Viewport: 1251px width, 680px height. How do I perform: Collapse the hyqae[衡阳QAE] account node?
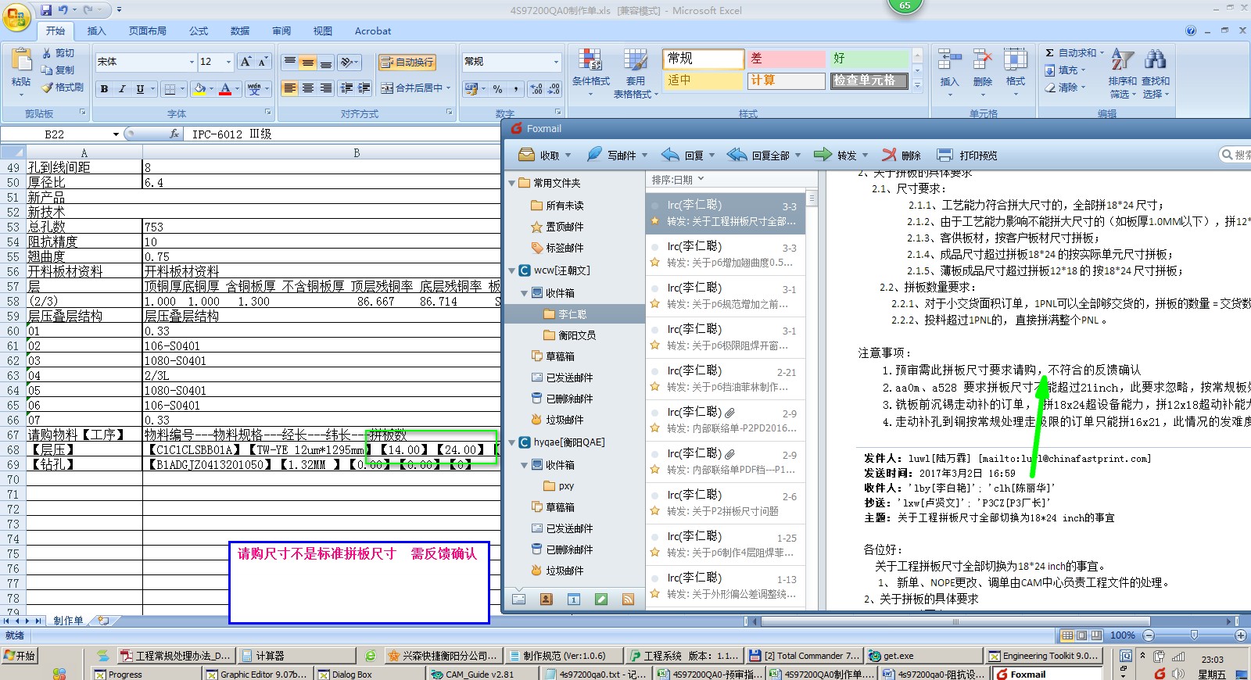tap(512, 442)
